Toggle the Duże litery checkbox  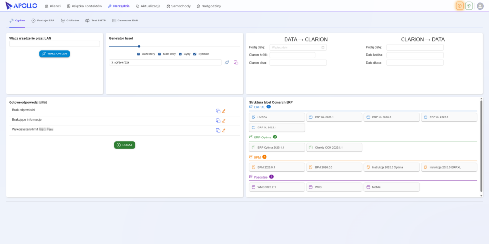click(x=138, y=54)
